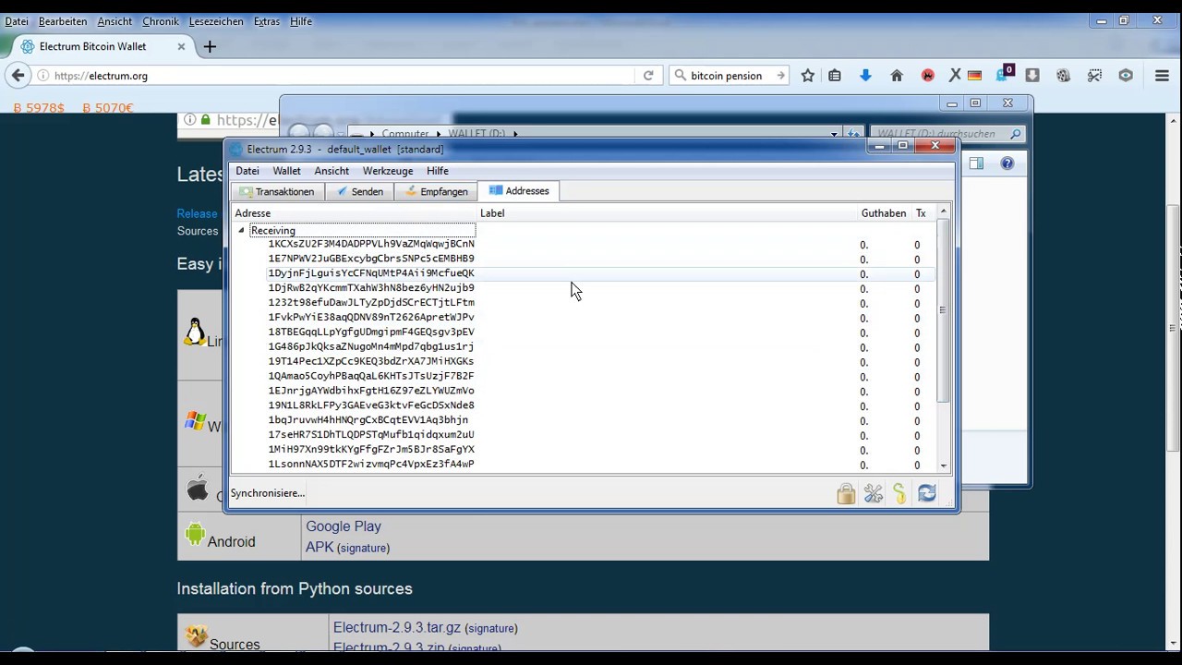Open Firefox Chronik menu
The width and height of the screenshot is (1182, 665).
(161, 21)
